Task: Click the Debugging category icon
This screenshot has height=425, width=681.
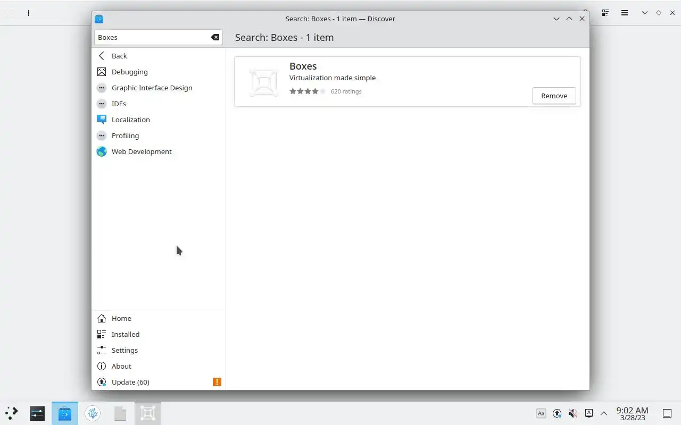Action: pos(102,72)
